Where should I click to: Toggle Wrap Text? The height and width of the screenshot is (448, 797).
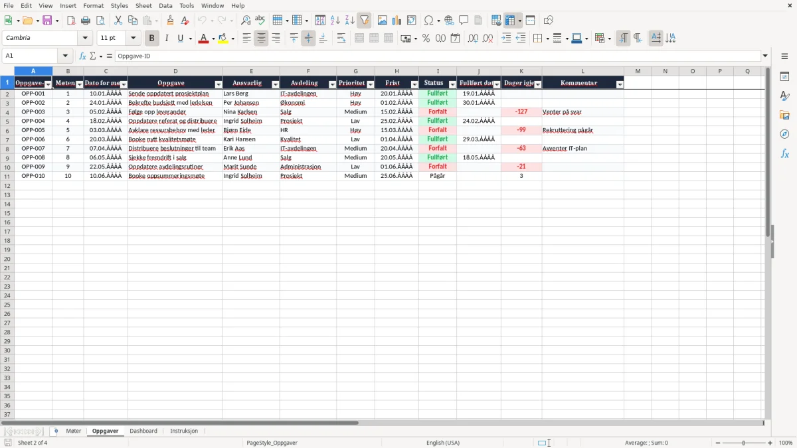pos(341,38)
